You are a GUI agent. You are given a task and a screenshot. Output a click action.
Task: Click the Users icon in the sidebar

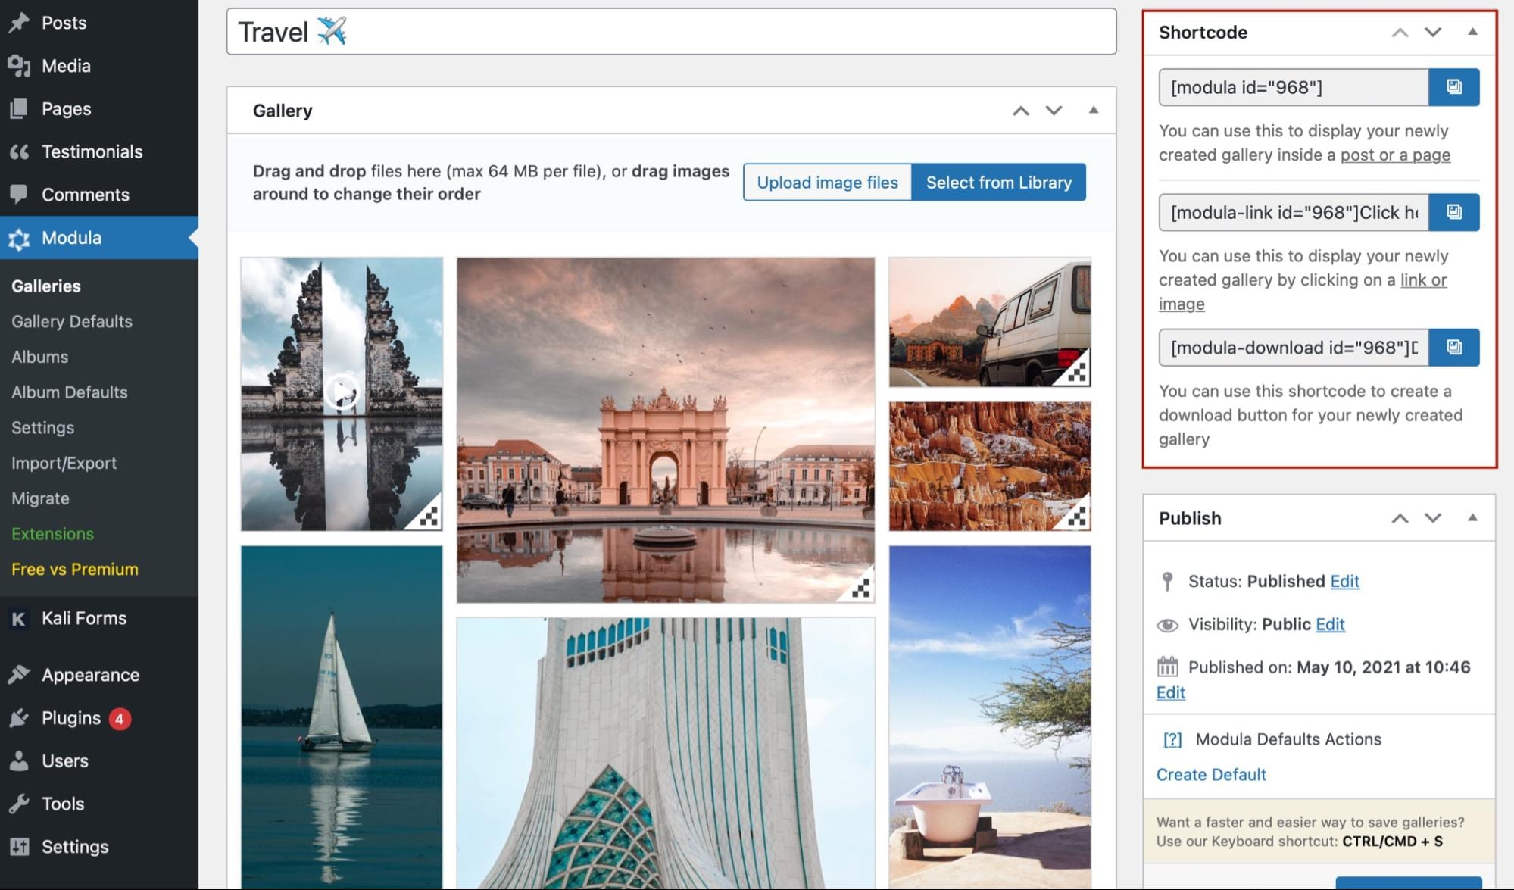click(20, 760)
